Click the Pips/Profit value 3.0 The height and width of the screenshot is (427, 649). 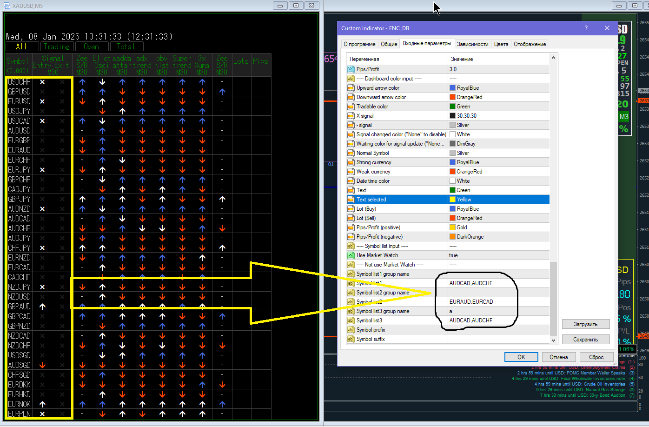click(498, 69)
